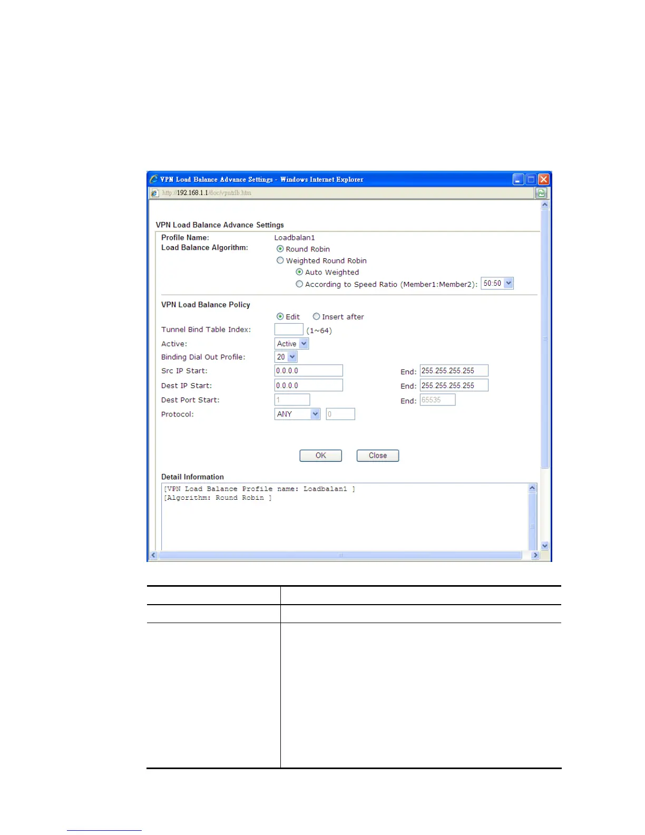Screen dimensions: 645x835
Task: Click the Dest IP Start field
Action: click(x=309, y=385)
